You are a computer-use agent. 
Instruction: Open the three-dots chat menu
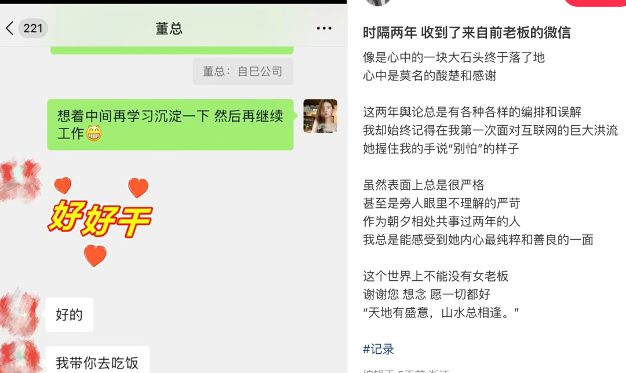(324, 28)
